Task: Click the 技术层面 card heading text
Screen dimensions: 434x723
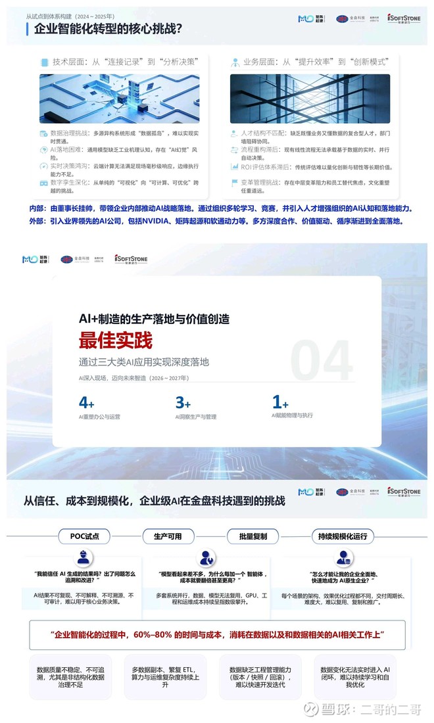Action: pyautogui.click(x=126, y=62)
